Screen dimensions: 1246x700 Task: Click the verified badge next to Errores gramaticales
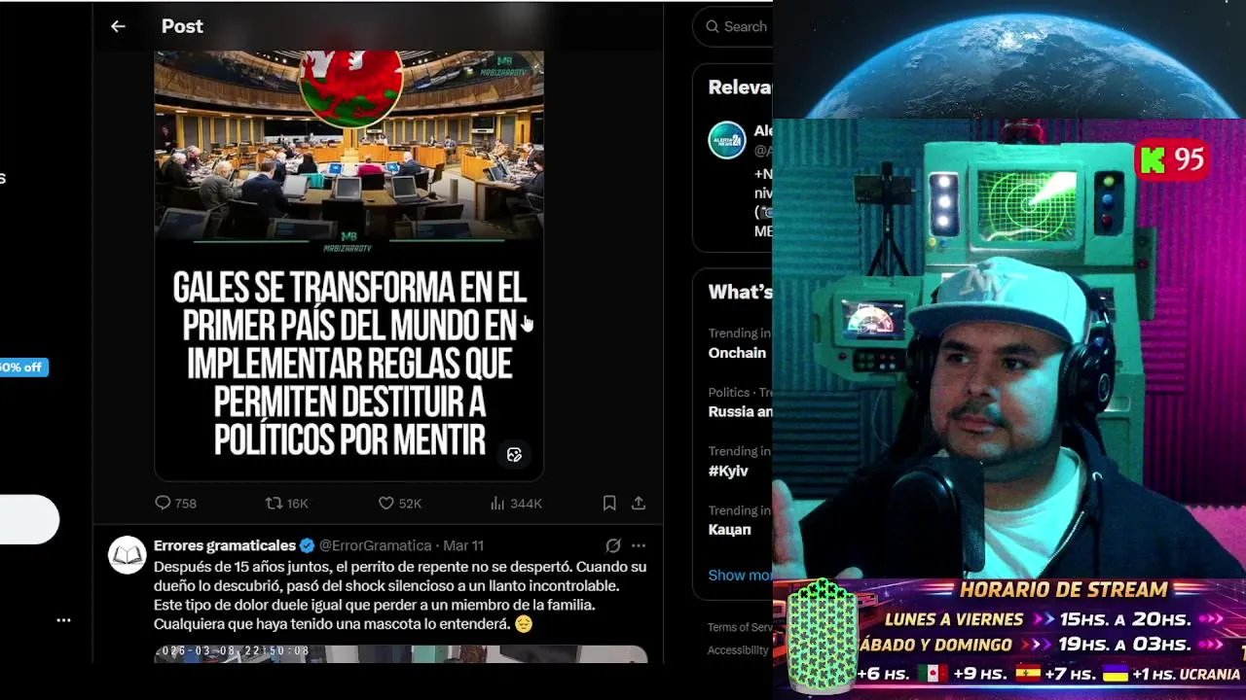click(307, 545)
